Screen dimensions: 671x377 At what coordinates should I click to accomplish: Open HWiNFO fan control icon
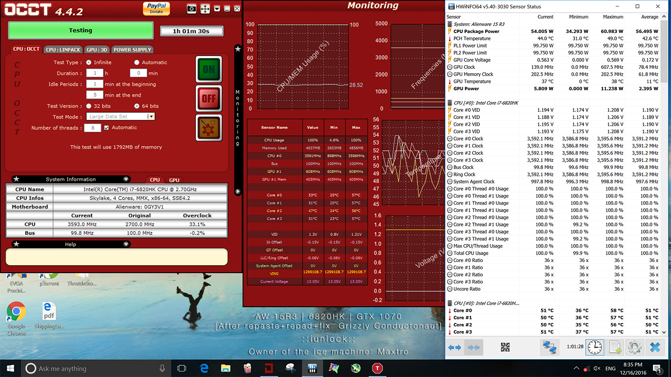505,347
